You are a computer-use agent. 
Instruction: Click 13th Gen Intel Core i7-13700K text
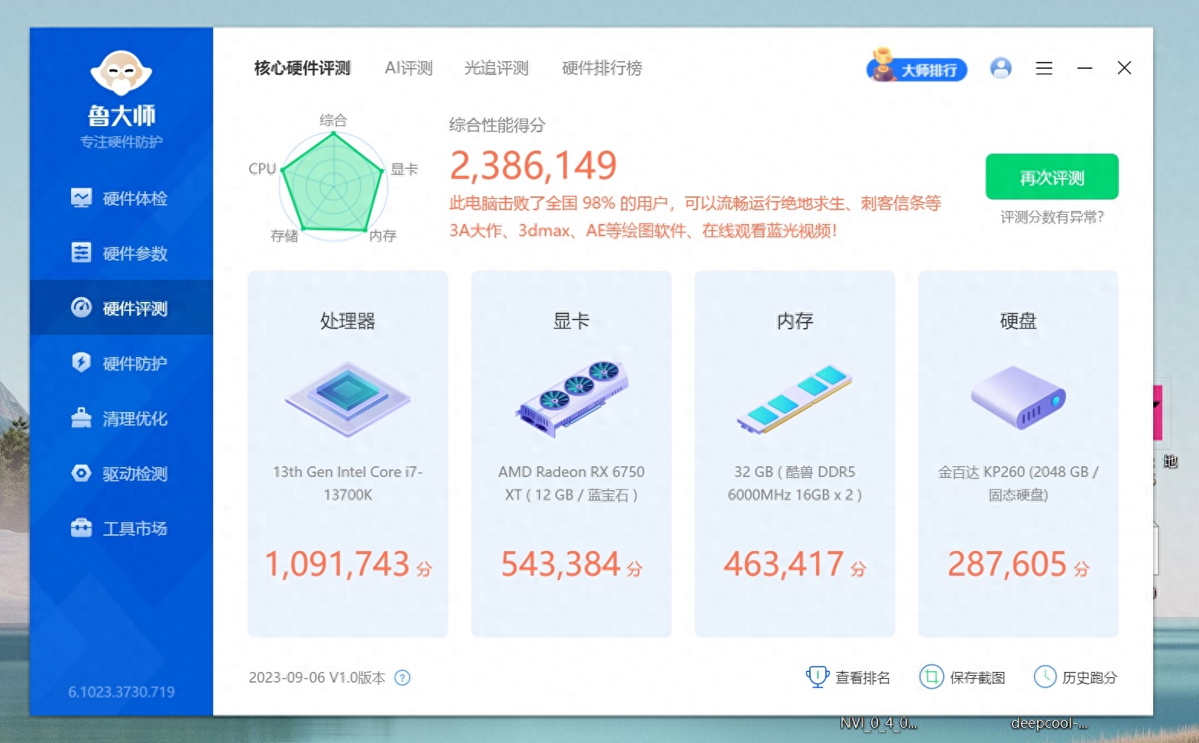[x=348, y=483]
